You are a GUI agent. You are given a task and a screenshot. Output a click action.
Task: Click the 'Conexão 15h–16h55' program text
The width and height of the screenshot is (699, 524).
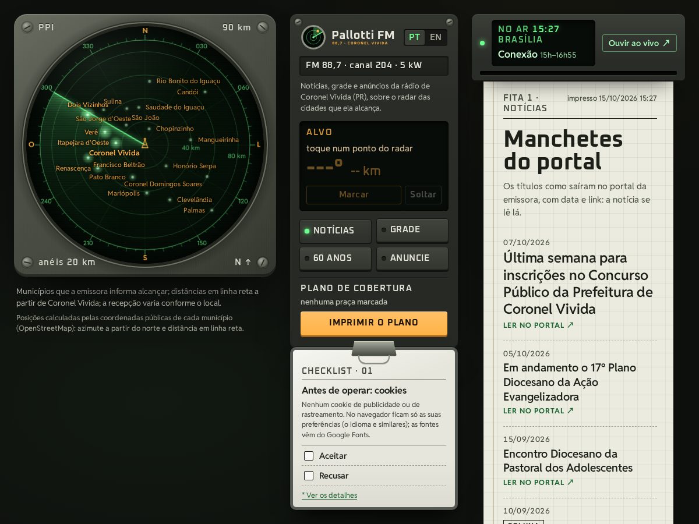click(x=537, y=55)
